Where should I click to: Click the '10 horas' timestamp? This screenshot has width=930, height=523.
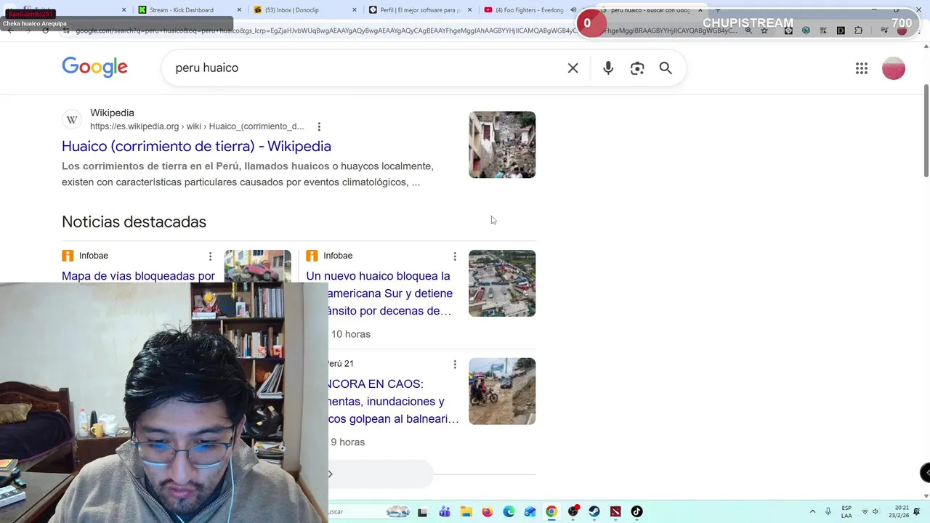[351, 334]
